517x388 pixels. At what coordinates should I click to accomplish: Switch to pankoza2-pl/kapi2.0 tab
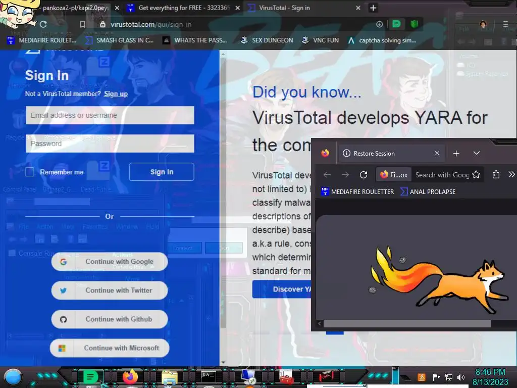(75, 8)
